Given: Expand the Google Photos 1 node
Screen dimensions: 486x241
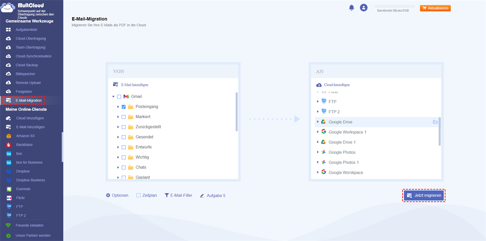Looking at the screenshot, I should pyautogui.click(x=318, y=162).
